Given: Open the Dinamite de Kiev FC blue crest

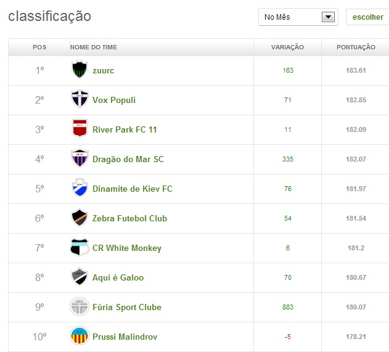Looking at the screenshot, I should (x=80, y=187).
